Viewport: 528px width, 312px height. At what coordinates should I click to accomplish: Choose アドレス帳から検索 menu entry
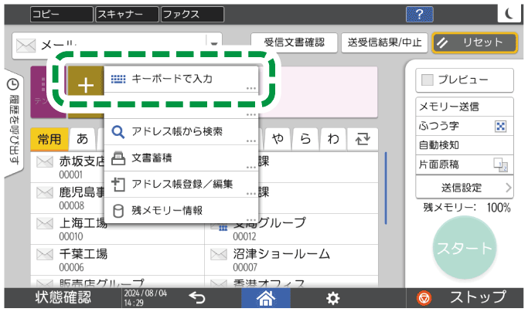(x=181, y=131)
